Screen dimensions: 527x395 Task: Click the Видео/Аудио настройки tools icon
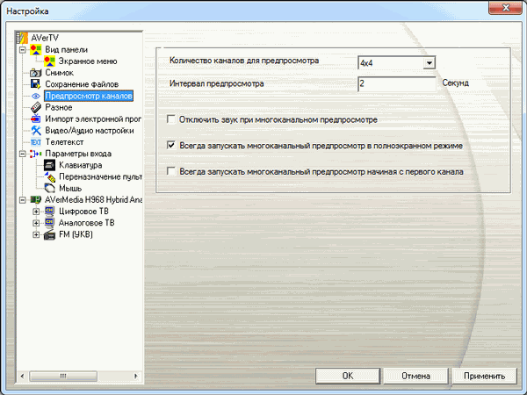pos(36,130)
